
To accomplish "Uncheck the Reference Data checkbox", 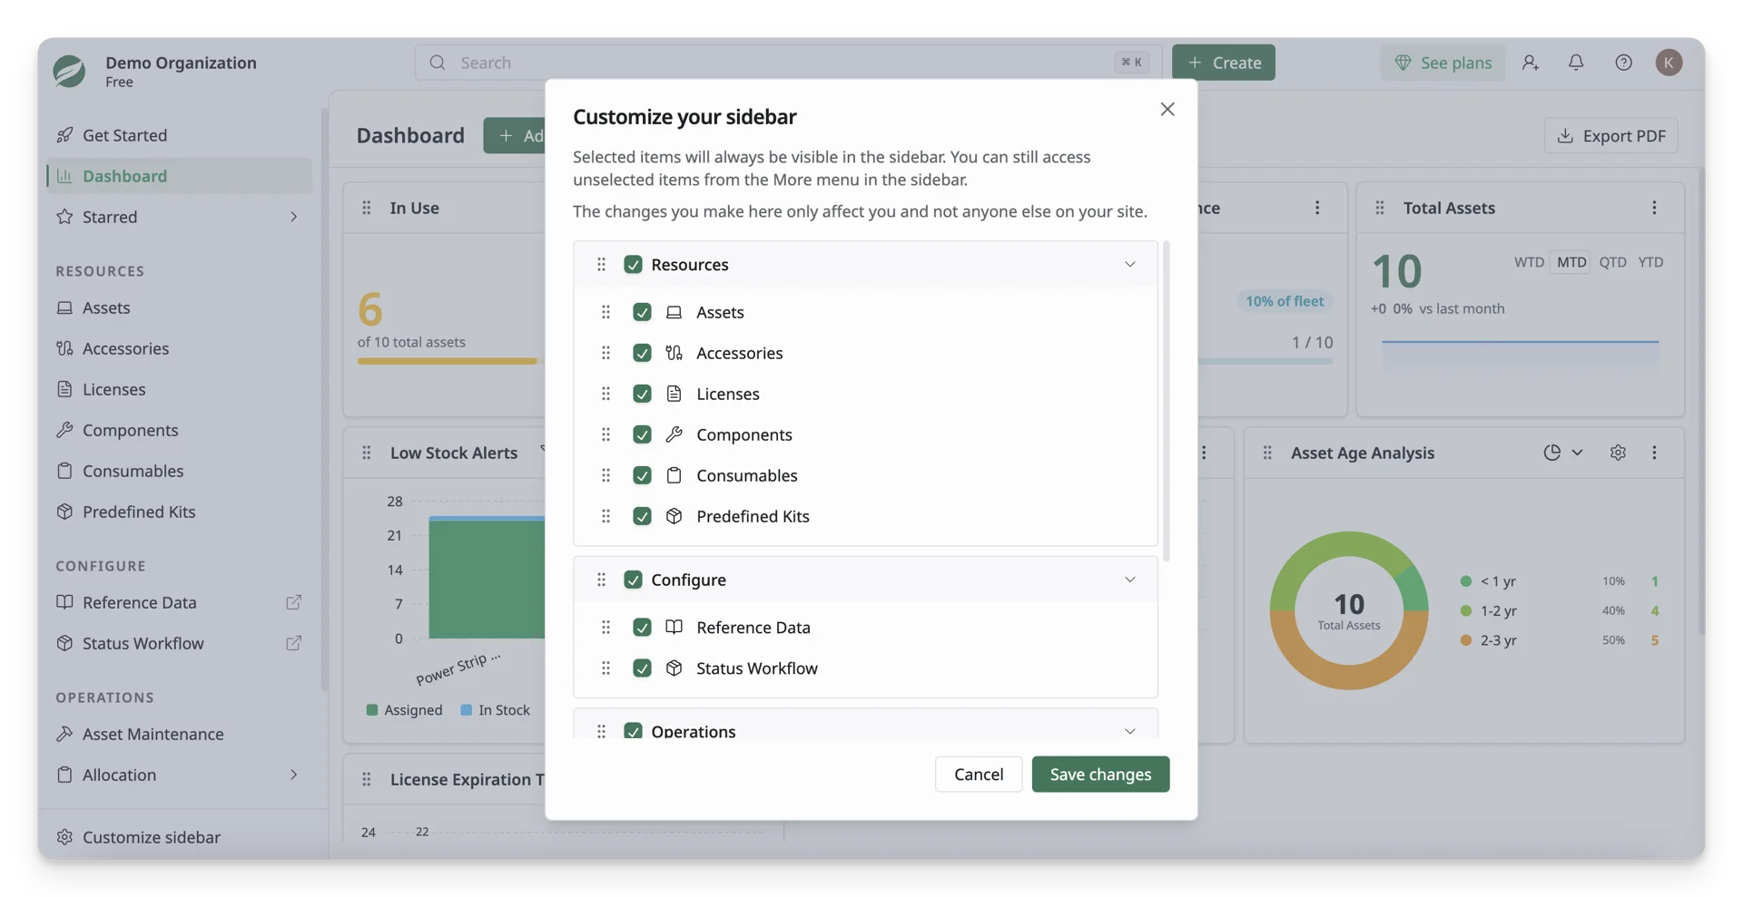I will [642, 628].
